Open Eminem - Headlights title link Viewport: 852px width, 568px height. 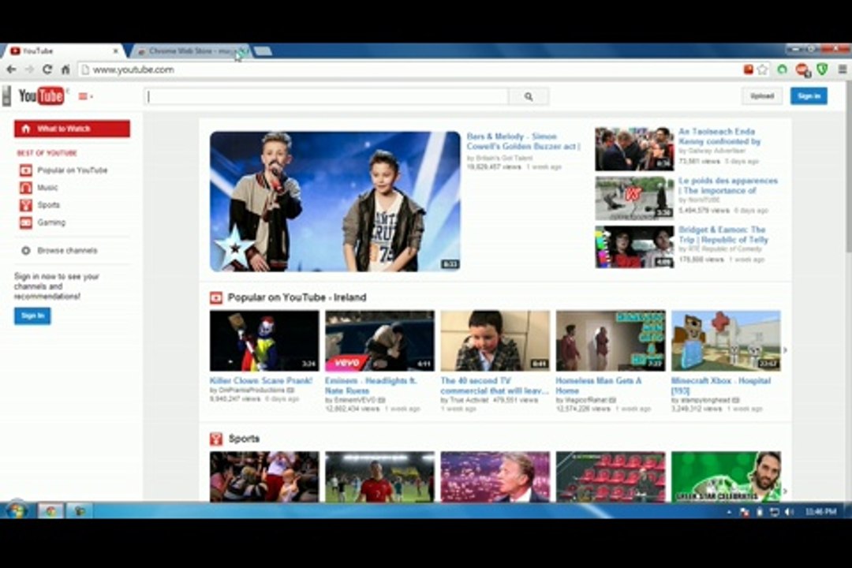click(x=371, y=385)
